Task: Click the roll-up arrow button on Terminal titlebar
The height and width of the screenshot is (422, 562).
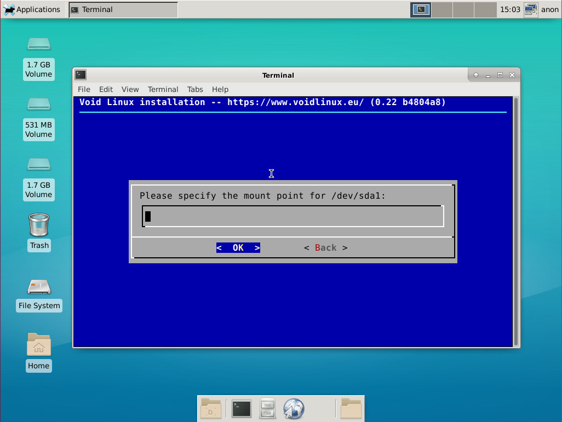Action: [475, 75]
